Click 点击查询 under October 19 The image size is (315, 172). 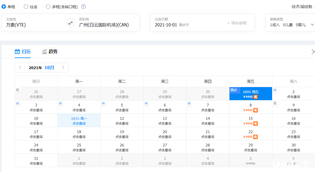pos(122,137)
